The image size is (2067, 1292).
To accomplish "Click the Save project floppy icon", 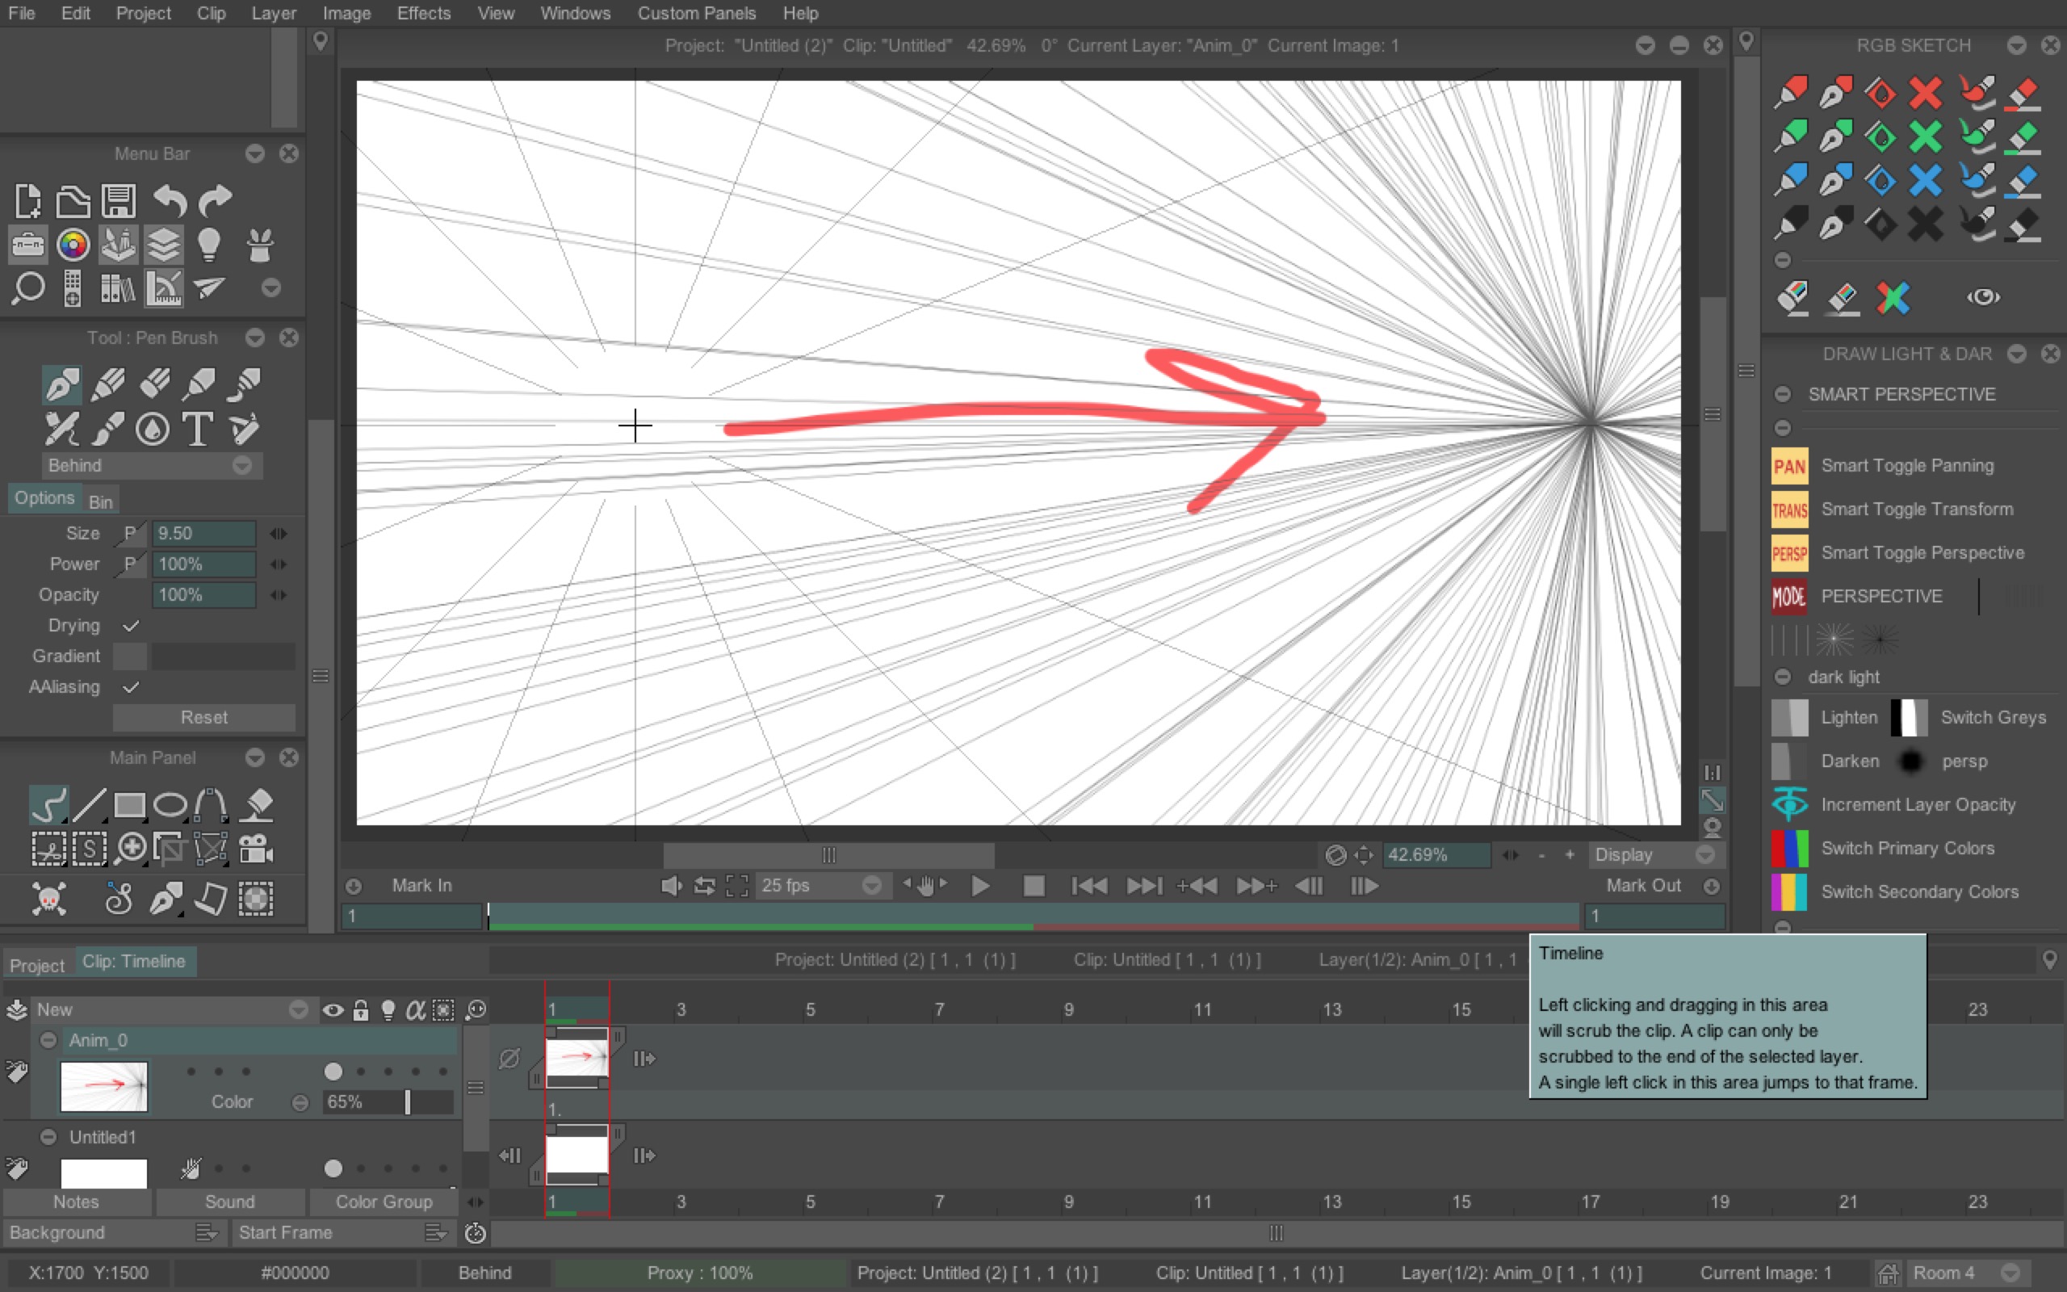I will [x=119, y=202].
